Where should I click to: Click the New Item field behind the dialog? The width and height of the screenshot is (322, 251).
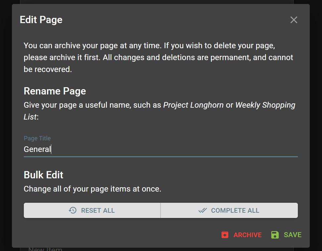[45, 249]
